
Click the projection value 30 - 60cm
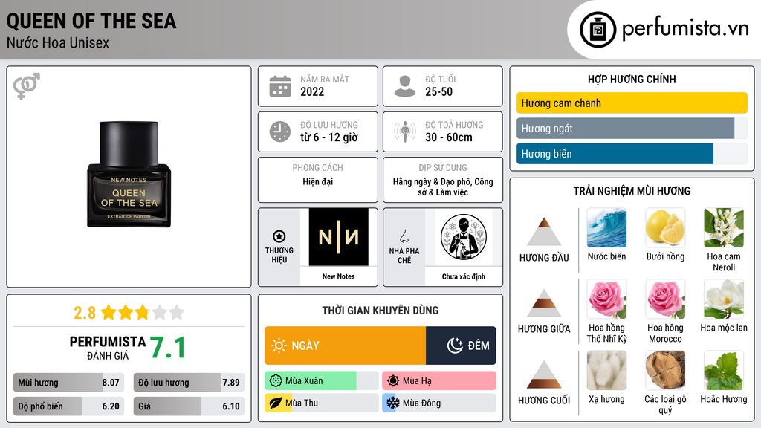[x=448, y=137]
